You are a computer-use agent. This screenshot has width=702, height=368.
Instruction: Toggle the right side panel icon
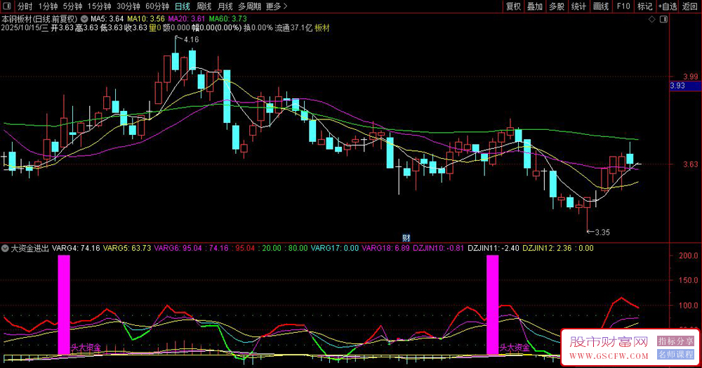coord(664,18)
